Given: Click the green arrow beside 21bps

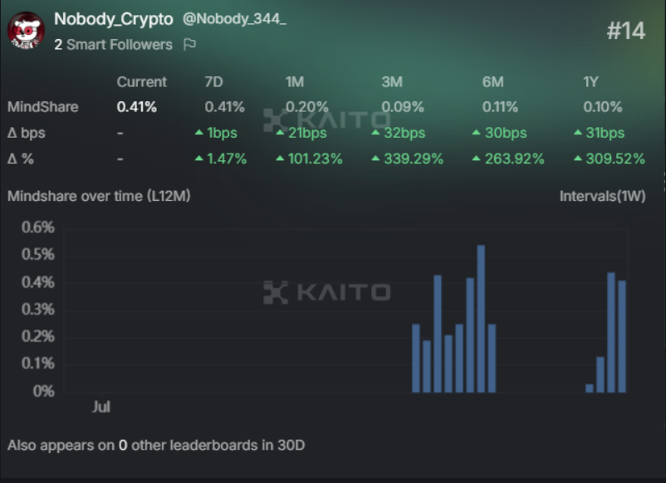Looking at the screenshot, I should point(280,133).
